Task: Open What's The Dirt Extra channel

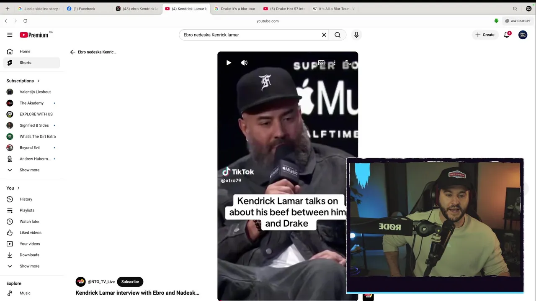Action: 32,136
